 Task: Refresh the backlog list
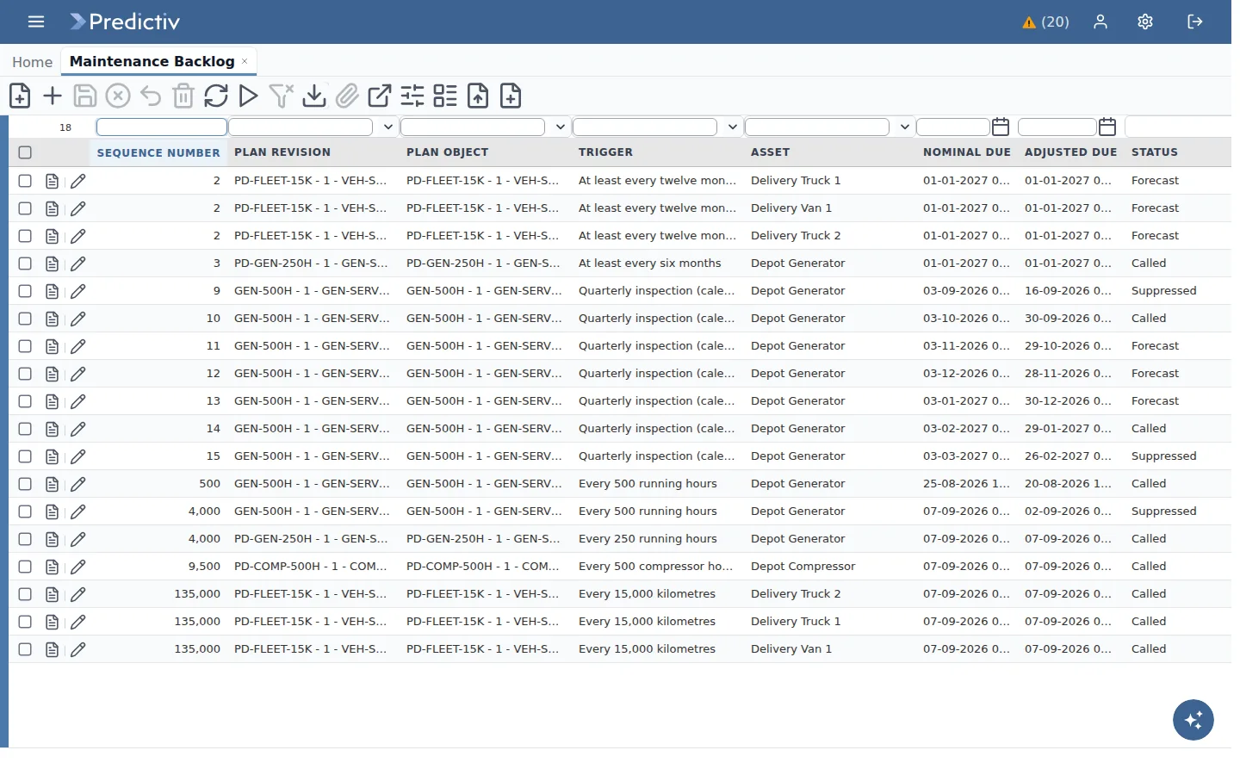pyautogui.click(x=216, y=96)
